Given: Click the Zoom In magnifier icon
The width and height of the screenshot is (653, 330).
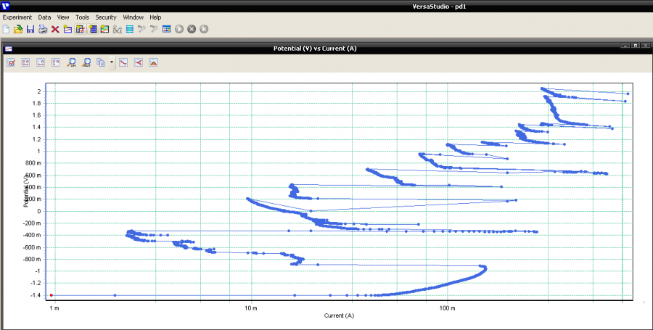Looking at the screenshot, I should coord(71,62).
